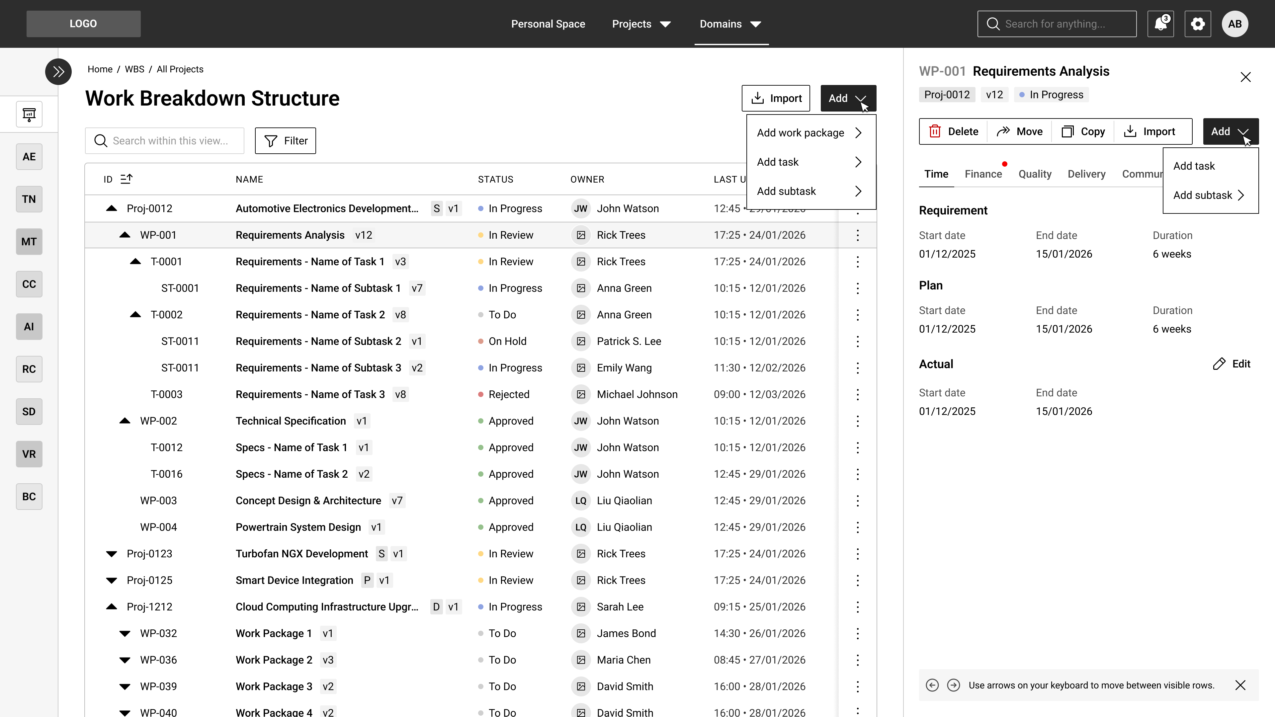Collapse the T-0002 task row
Viewport: 1275px width, 717px height.
coord(135,315)
